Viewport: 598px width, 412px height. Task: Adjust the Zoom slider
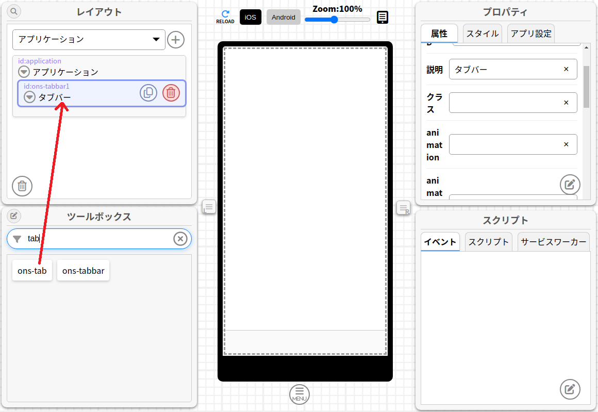[x=334, y=20]
